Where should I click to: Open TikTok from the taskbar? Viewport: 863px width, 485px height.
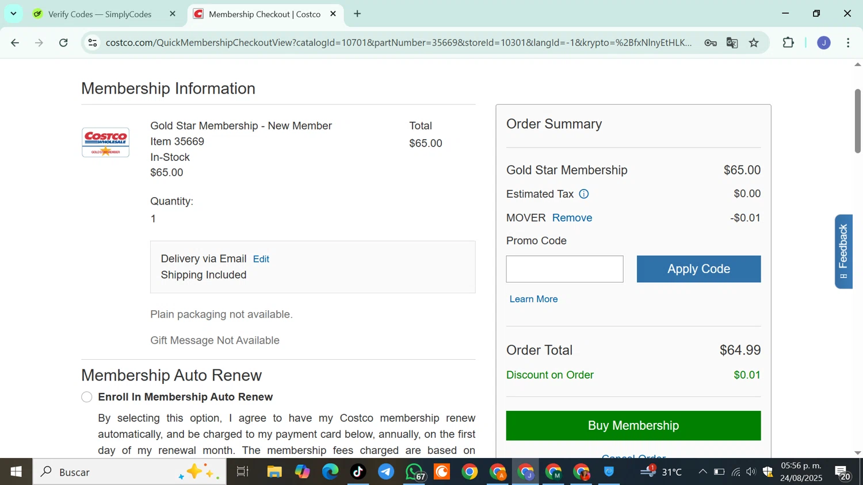click(x=358, y=472)
